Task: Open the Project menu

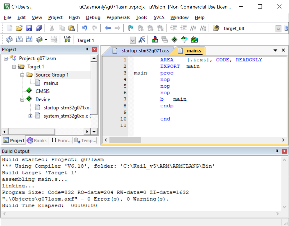Action: pos(55,18)
